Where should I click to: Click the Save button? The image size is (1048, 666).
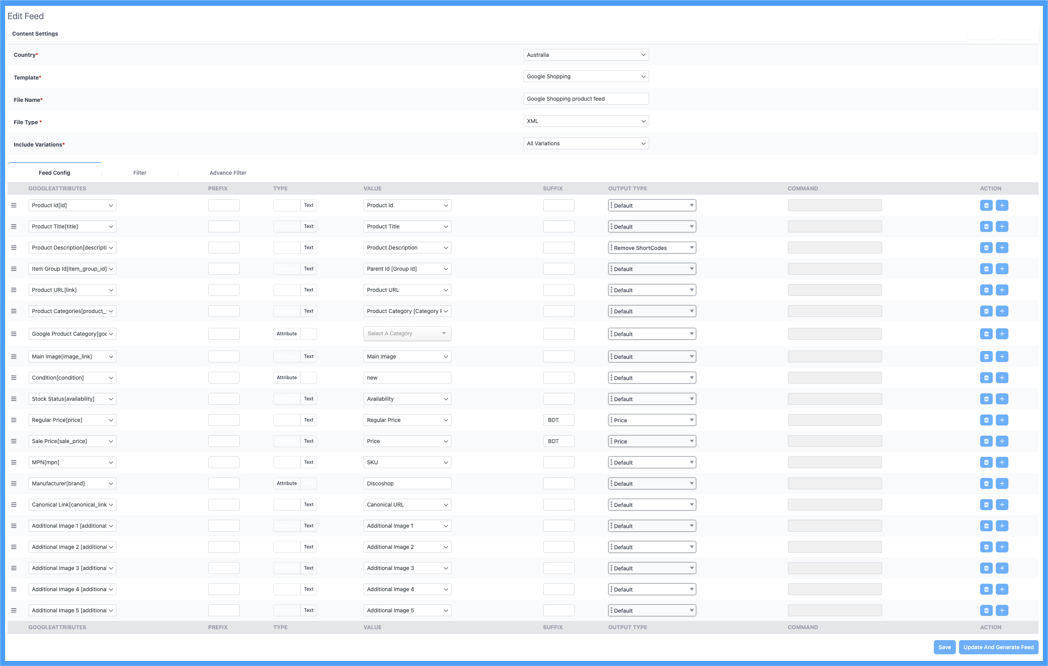944,647
